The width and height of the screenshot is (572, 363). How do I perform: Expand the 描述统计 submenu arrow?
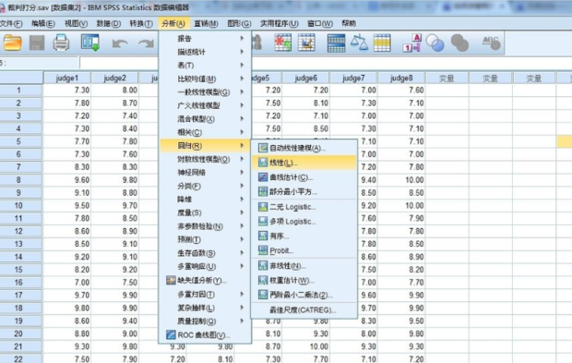pyautogui.click(x=242, y=52)
